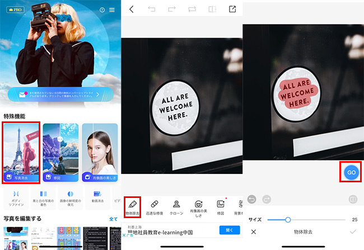The image size is (364, 250).
Task: Tap the 開く button on ad
Action: pos(230,230)
